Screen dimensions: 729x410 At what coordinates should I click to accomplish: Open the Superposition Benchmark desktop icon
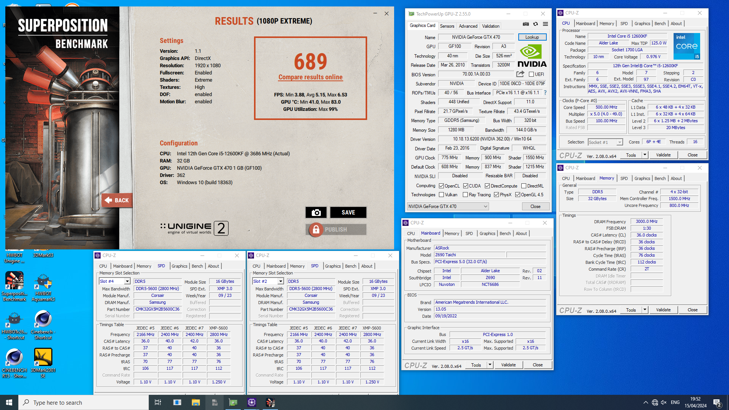(x=14, y=286)
